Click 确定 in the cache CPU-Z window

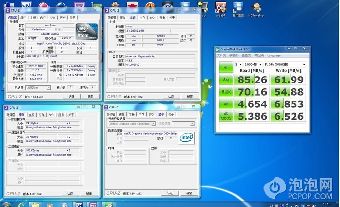click(x=89, y=193)
